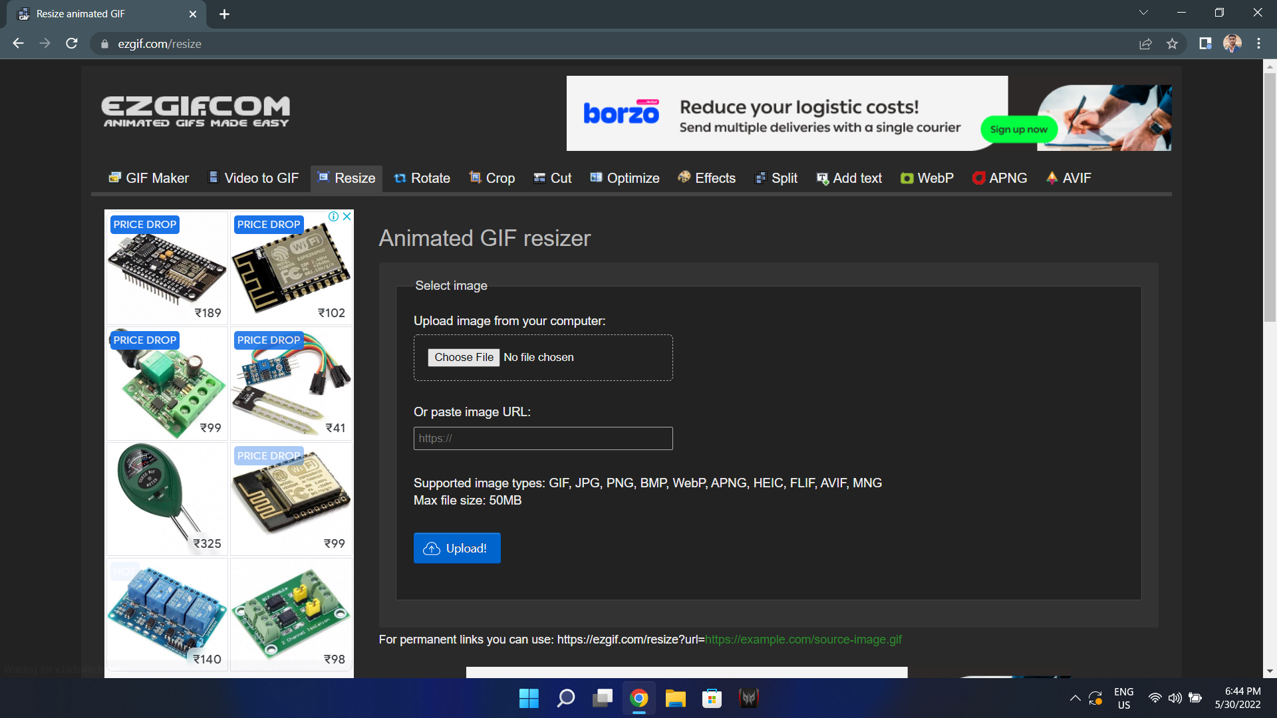The height and width of the screenshot is (718, 1277).
Task: Open File Explorer from the taskbar
Action: (x=675, y=698)
